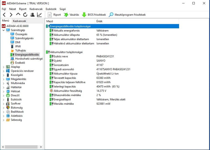Refresh the page with the circular arrow icon
This screenshot has width=210, height=150.
25,15
